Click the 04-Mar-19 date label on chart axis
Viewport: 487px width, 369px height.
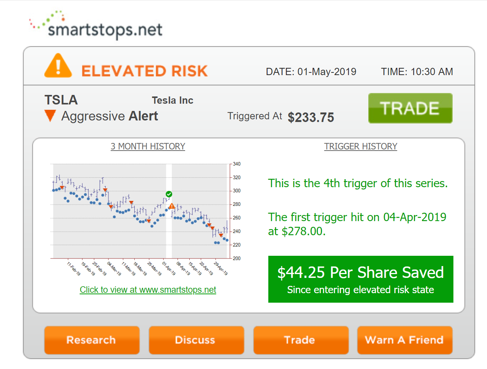pyautogui.click(x=114, y=269)
